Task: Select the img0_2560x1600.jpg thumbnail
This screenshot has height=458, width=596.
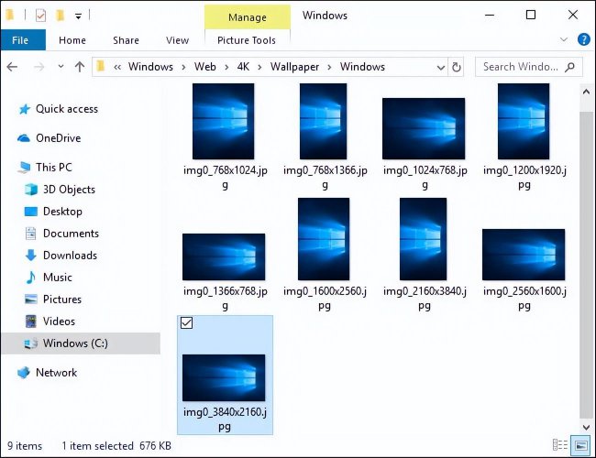Action: click(524, 255)
